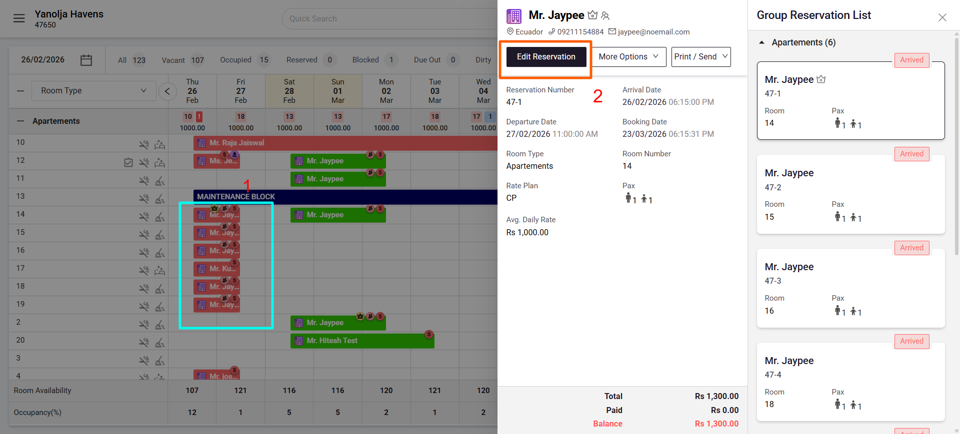Select the Vacant 107 filter tab
Image resolution: width=960 pixels, height=434 pixels.
[x=183, y=60]
